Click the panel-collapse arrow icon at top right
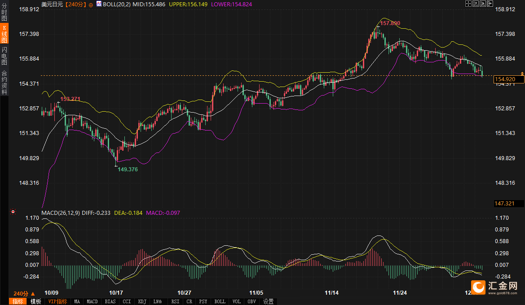Viewport: 525px width, 305px height. (x=490, y=4)
